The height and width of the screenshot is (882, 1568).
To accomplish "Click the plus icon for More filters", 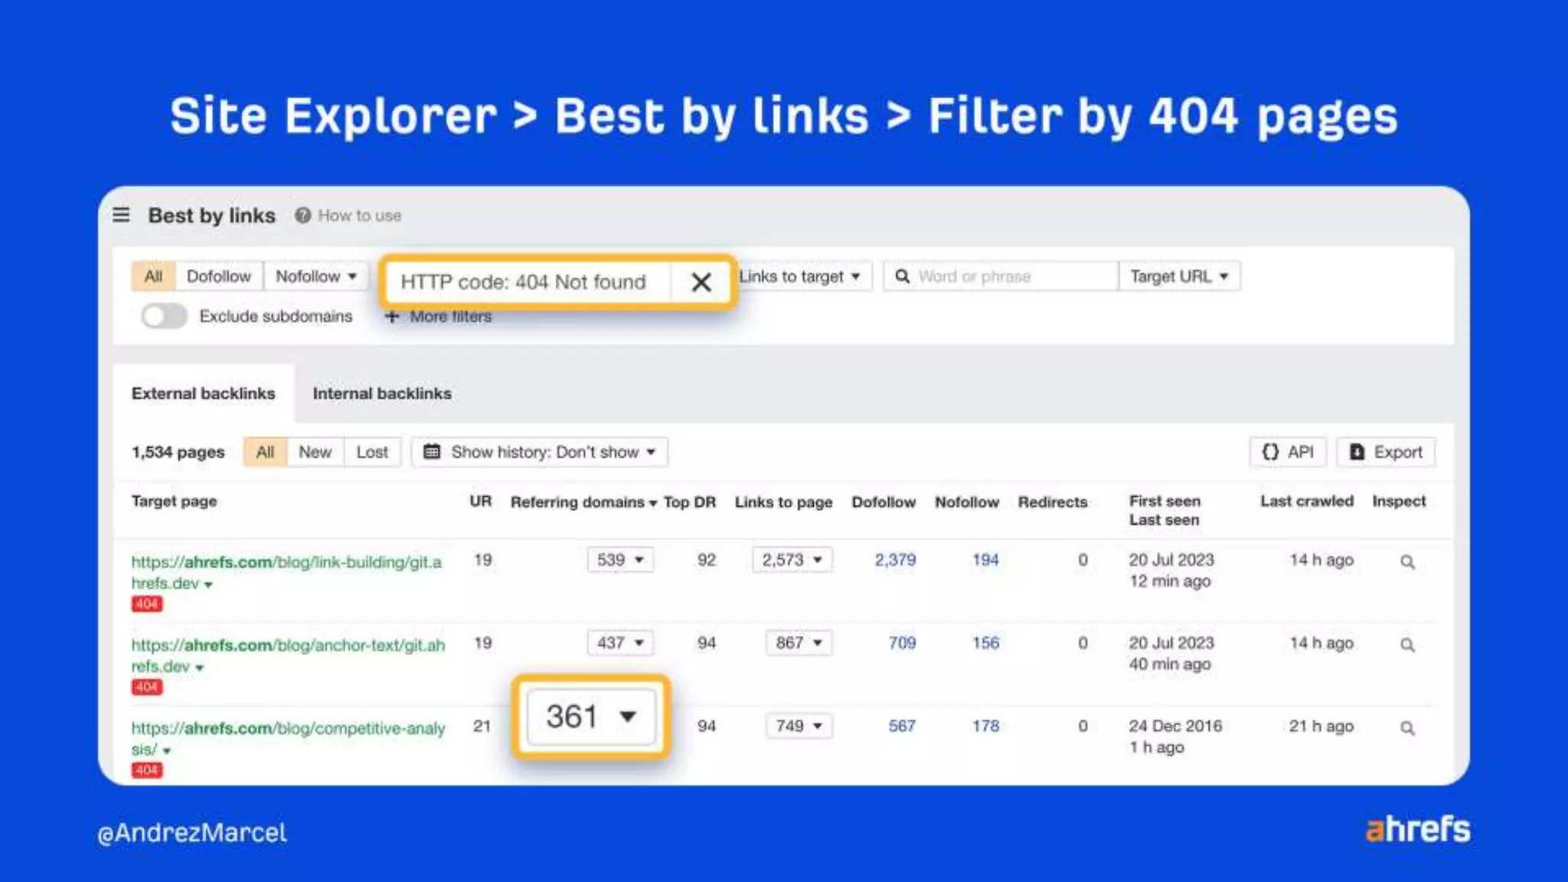I will point(392,316).
